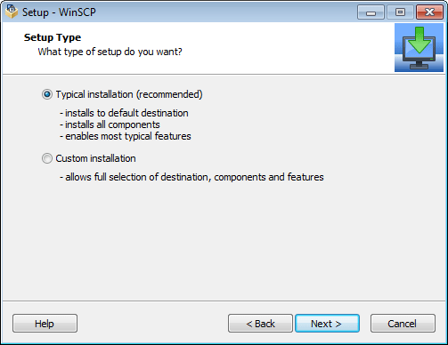Image resolution: width=448 pixels, height=345 pixels.
Task: Select the Typical installation radio button
Action: click(x=47, y=94)
